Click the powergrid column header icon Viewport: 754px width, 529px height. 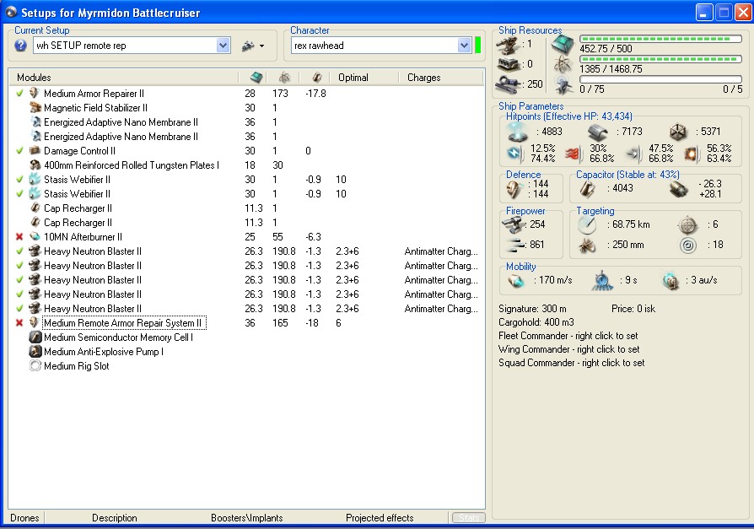284,78
